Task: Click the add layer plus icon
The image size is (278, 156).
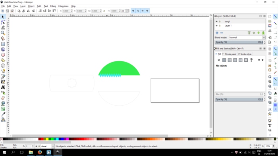Action: pyautogui.click(x=217, y=33)
